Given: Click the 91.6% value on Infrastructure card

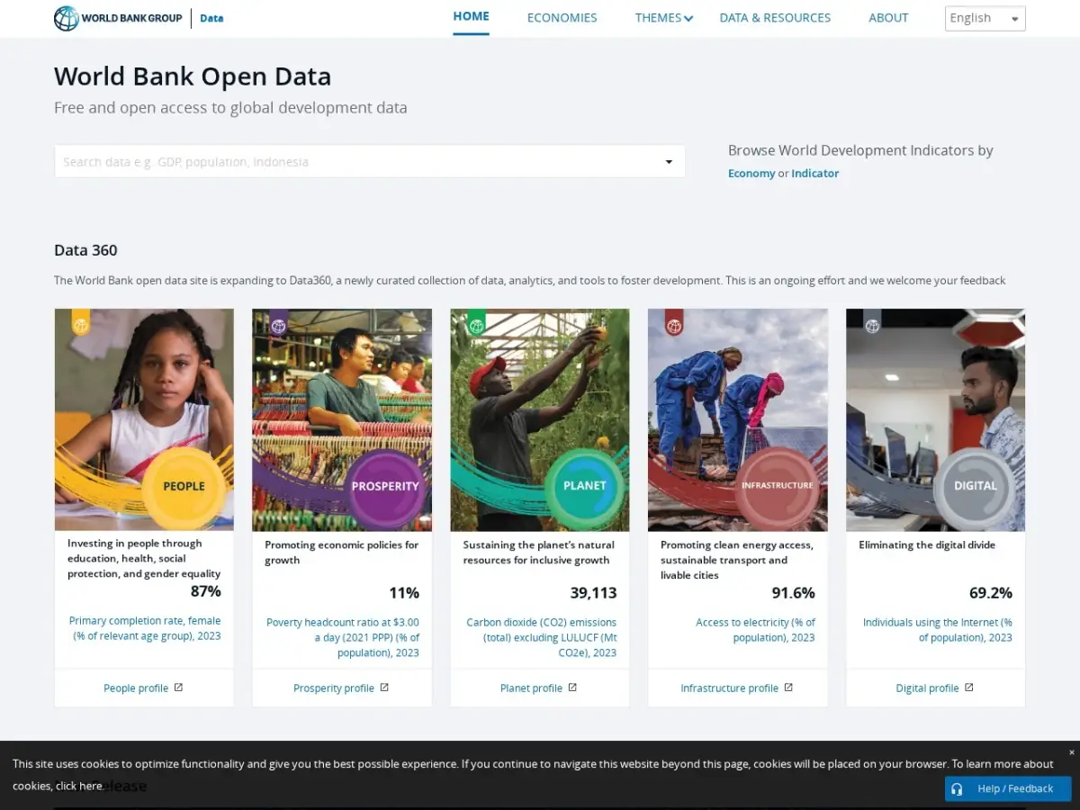Looking at the screenshot, I should (793, 593).
